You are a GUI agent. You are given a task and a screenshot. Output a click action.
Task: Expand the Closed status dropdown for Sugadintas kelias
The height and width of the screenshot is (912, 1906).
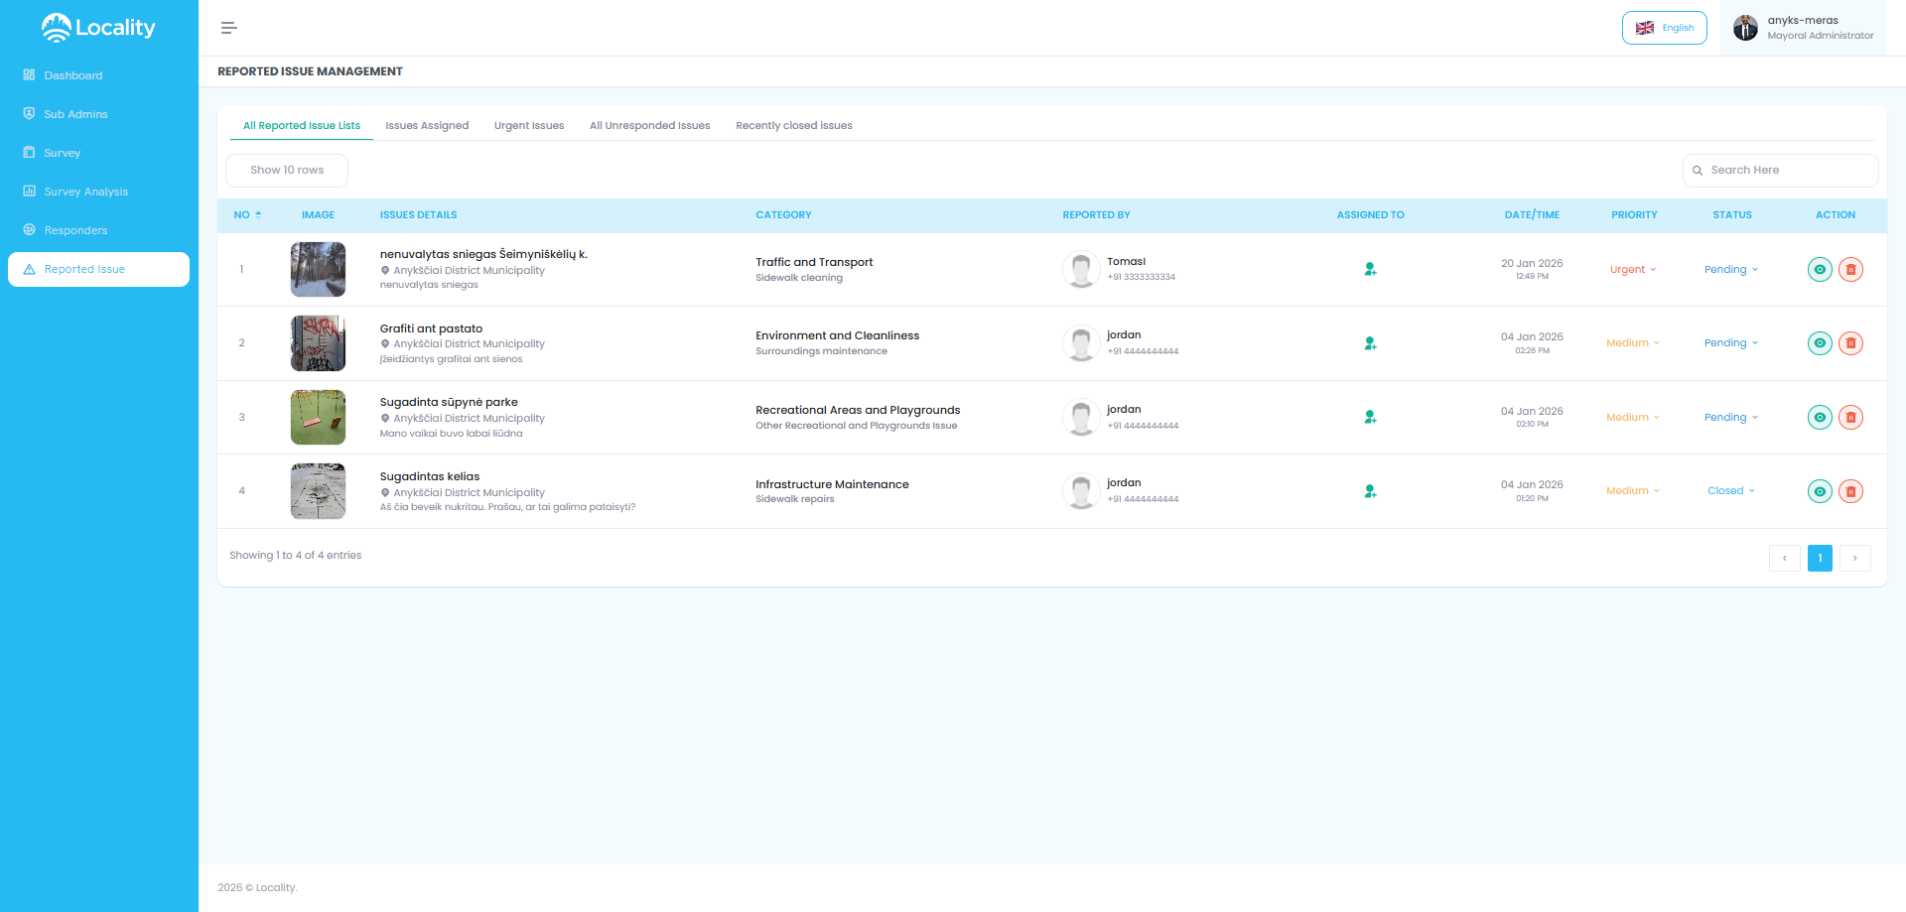(1730, 490)
